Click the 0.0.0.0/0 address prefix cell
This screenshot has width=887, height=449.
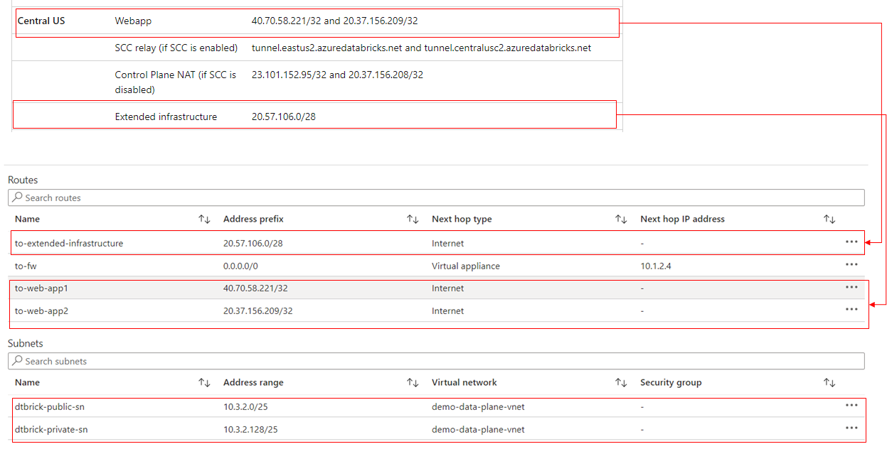point(240,266)
